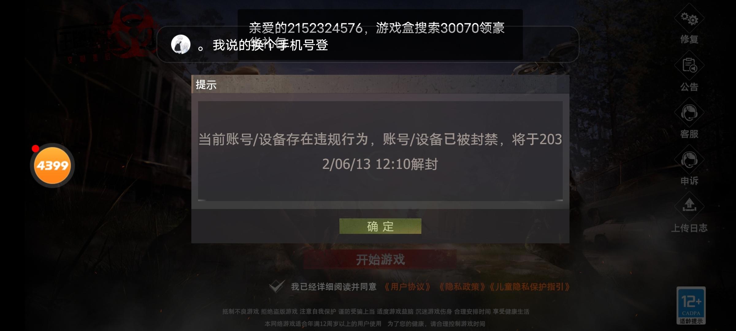Contact 客服 customer service headset icon
The width and height of the screenshot is (736, 331).
coord(689,112)
